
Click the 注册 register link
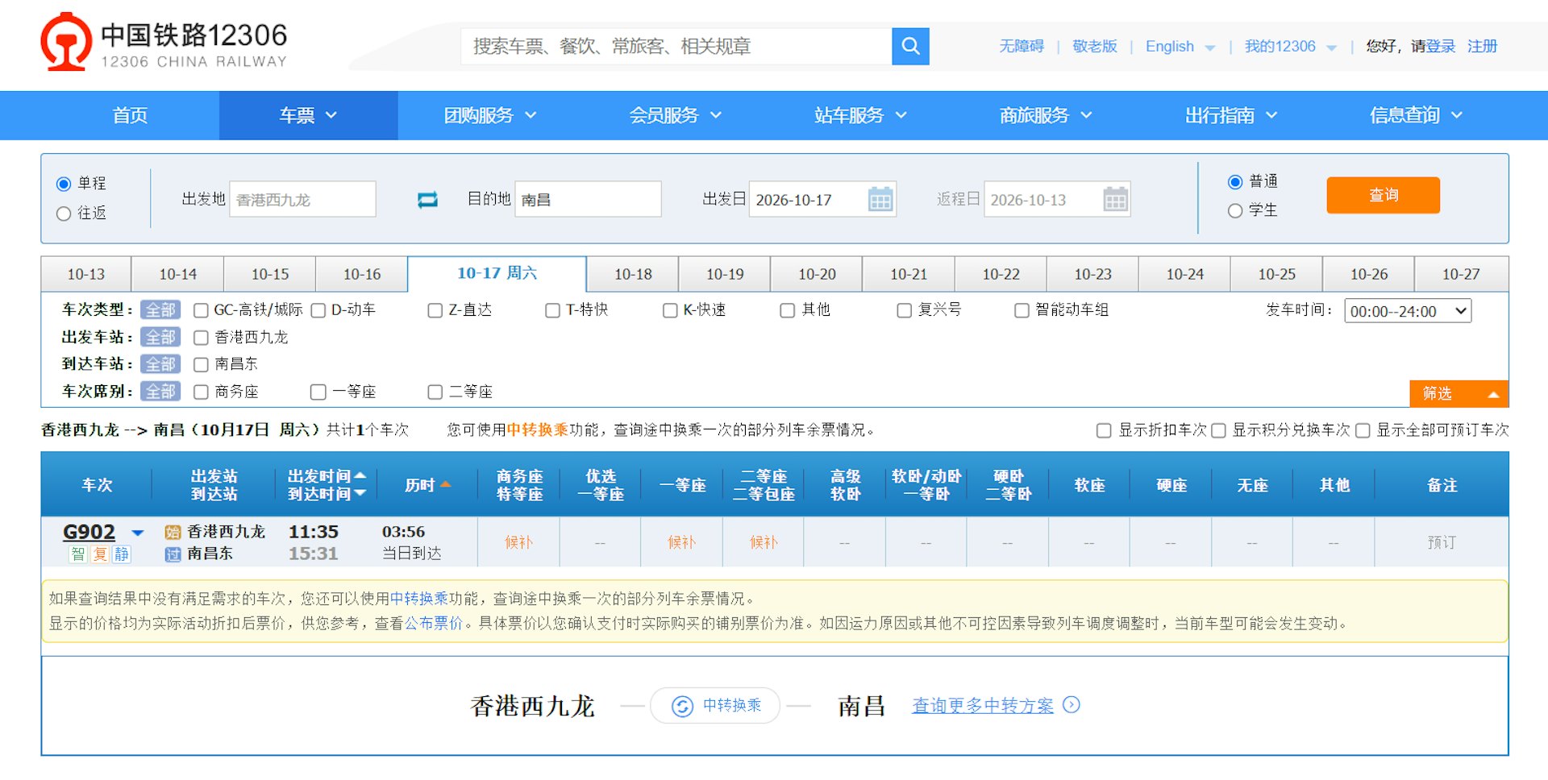1482,46
